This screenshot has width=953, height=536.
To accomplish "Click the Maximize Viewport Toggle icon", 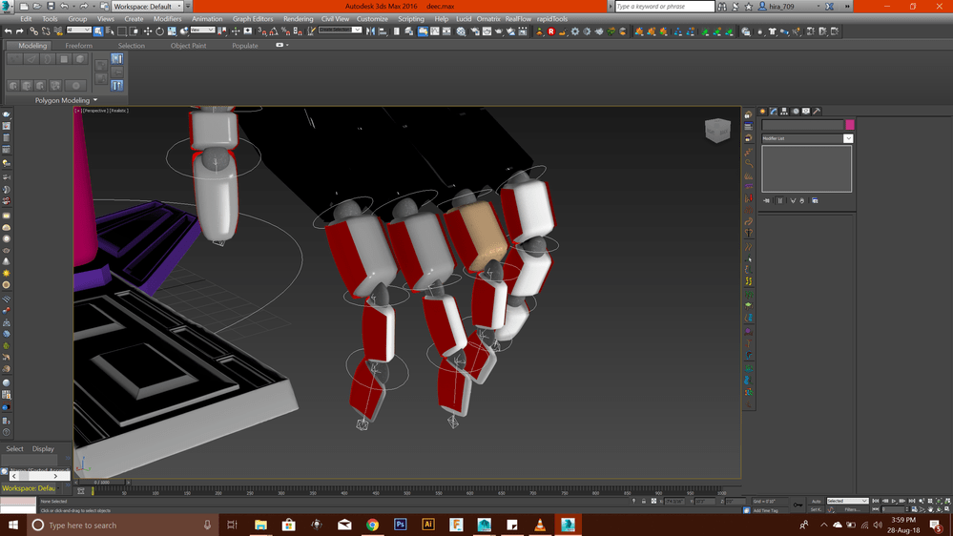I will [947, 509].
